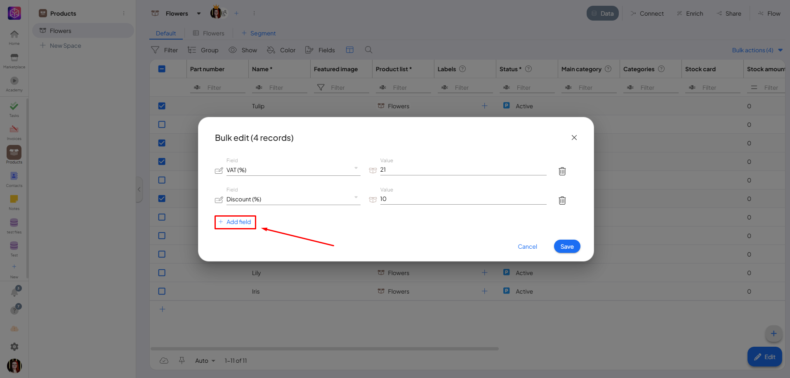Save the bulk edit changes
The image size is (790, 378).
567,247
